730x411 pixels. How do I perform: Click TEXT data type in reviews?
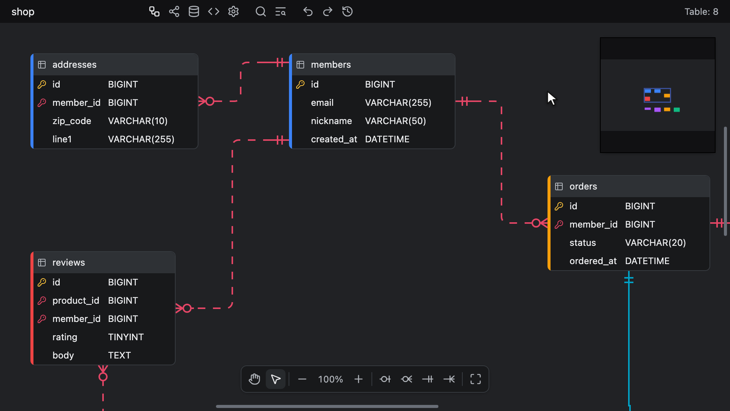tap(119, 355)
